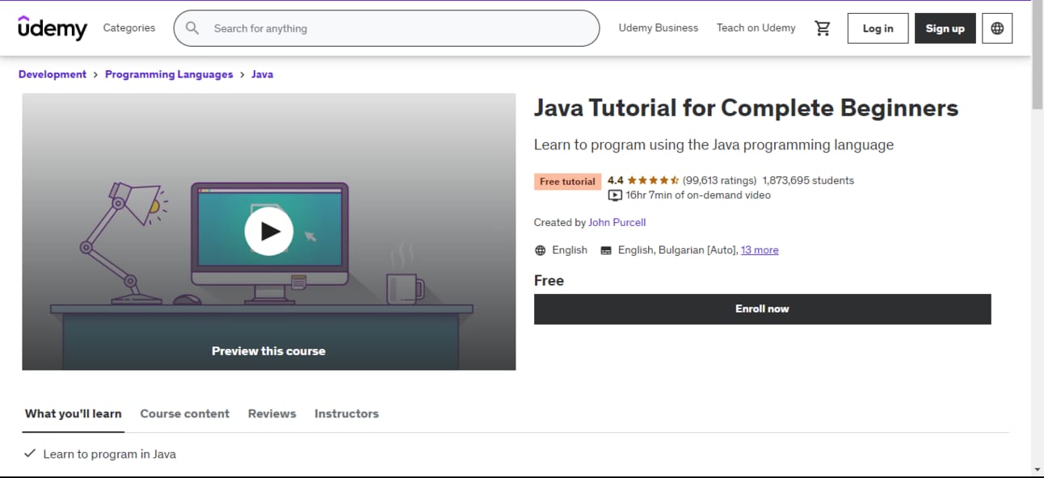Click the scrollbar down arrow

point(1038,469)
